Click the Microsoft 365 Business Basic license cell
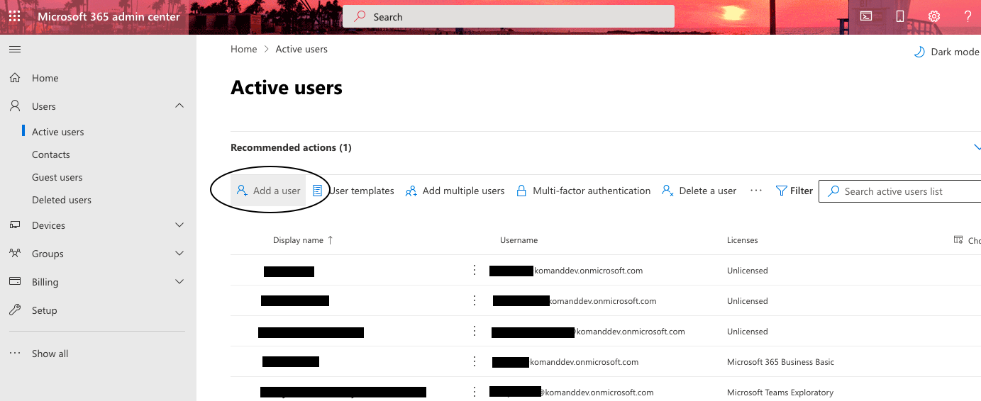 [781, 362]
